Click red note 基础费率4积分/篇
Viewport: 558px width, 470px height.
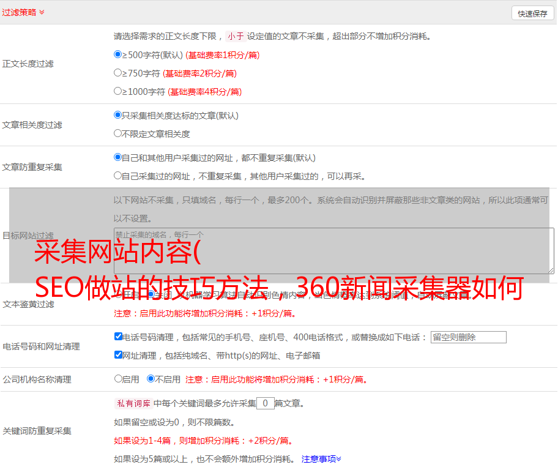[204, 92]
